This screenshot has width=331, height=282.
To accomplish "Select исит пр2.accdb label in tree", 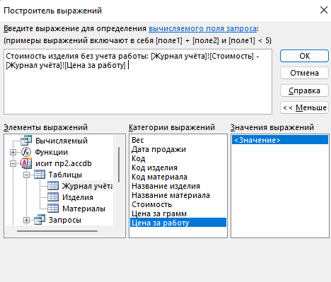I will [64, 163].
